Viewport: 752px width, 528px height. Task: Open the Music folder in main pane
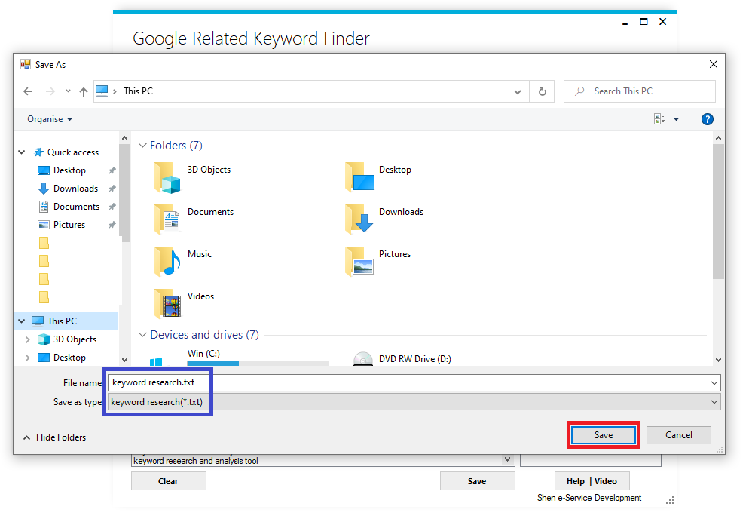167,261
